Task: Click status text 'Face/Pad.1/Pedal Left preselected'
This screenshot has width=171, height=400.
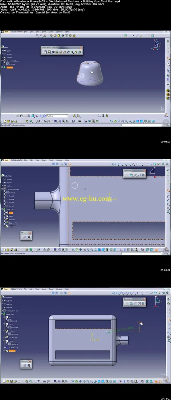Action: coord(13,253)
